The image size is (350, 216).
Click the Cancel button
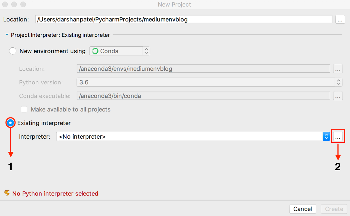point(302,209)
